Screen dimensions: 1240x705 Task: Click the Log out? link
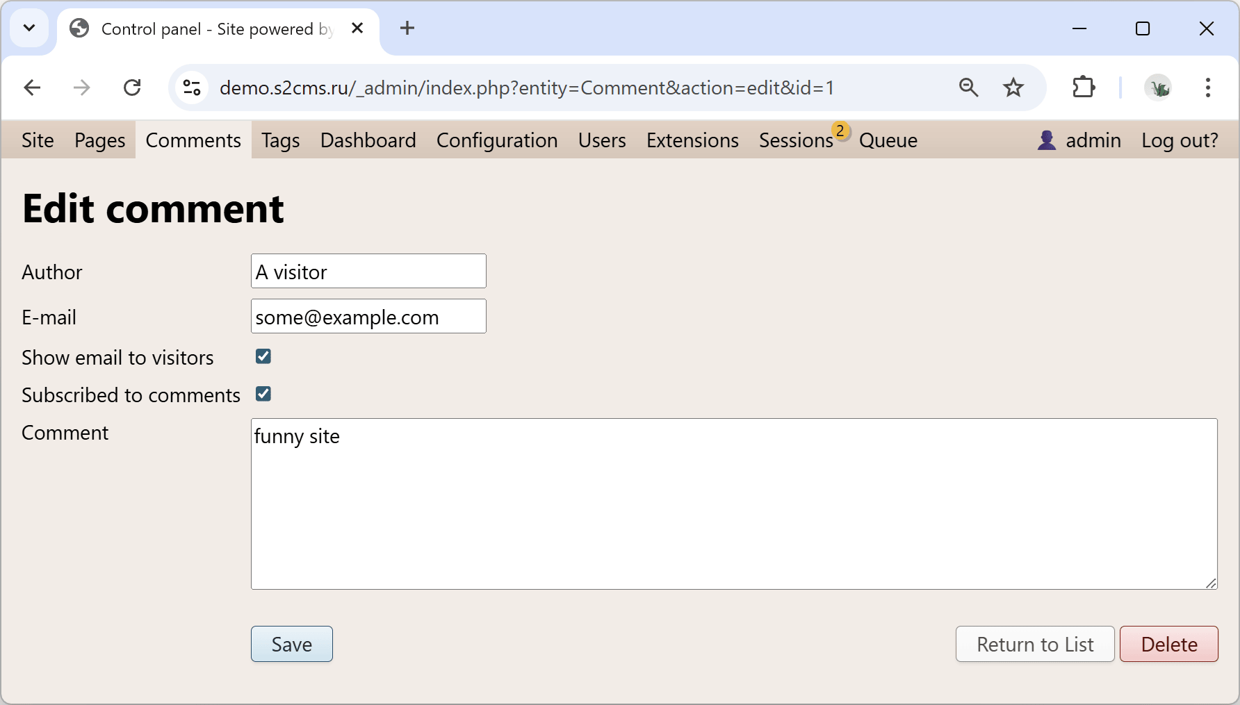click(1180, 140)
